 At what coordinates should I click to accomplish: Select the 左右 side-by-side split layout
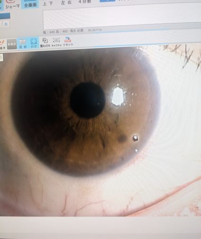coord(66,3)
